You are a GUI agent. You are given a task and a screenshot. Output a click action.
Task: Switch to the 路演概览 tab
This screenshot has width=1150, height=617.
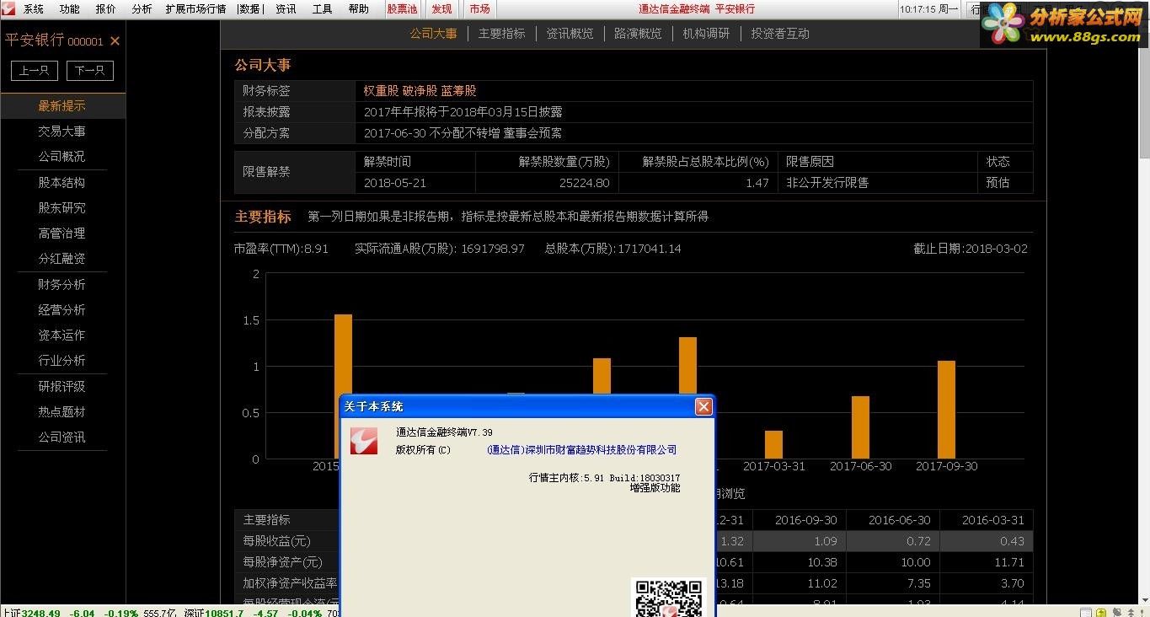click(638, 34)
